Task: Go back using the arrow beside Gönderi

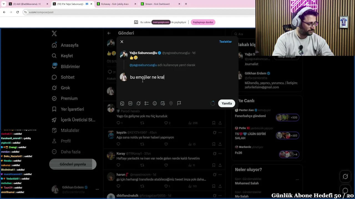Action: coord(109,33)
